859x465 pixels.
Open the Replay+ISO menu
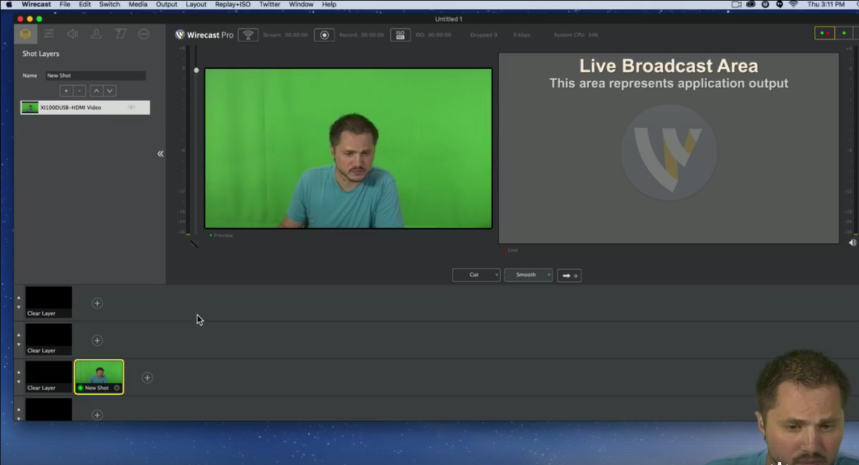[233, 4]
